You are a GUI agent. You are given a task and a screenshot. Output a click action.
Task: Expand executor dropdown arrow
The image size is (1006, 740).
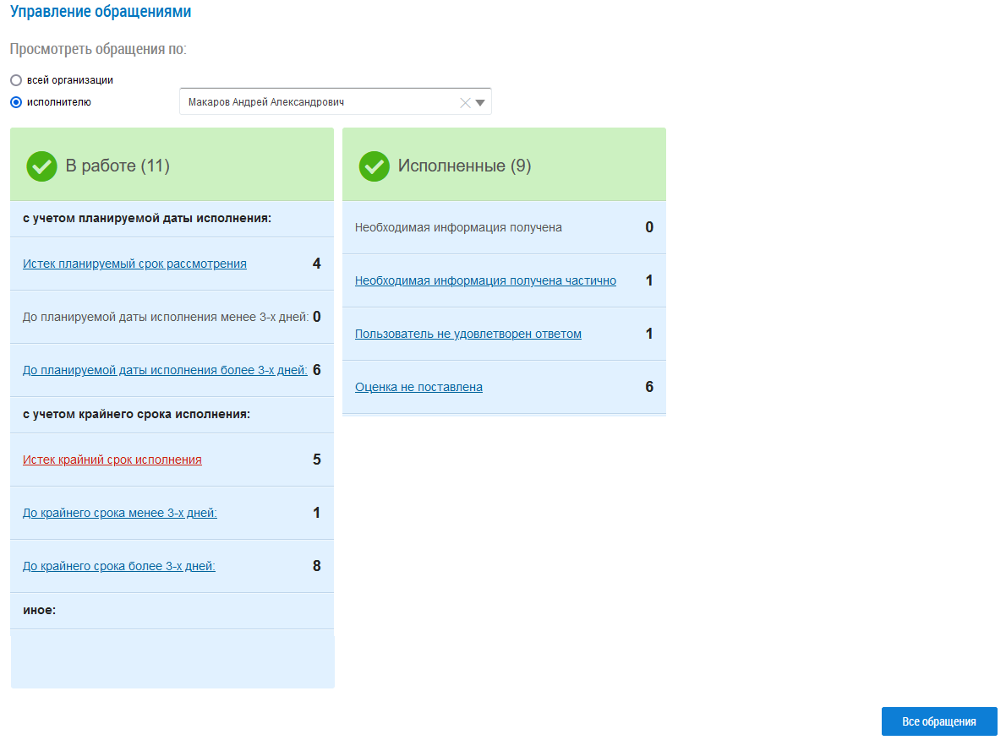pos(480,103)
